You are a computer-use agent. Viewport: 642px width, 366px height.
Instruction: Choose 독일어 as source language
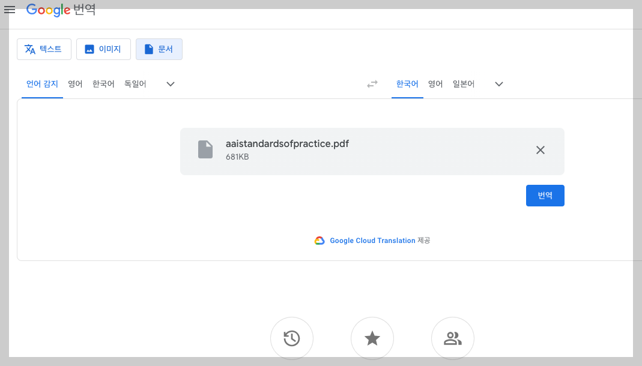tap(135, 84)
